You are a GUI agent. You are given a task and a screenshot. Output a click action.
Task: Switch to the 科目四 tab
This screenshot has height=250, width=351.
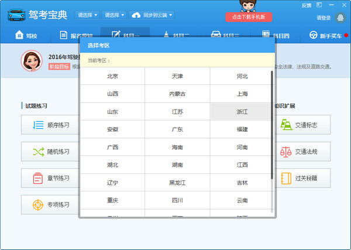(276, 35)
